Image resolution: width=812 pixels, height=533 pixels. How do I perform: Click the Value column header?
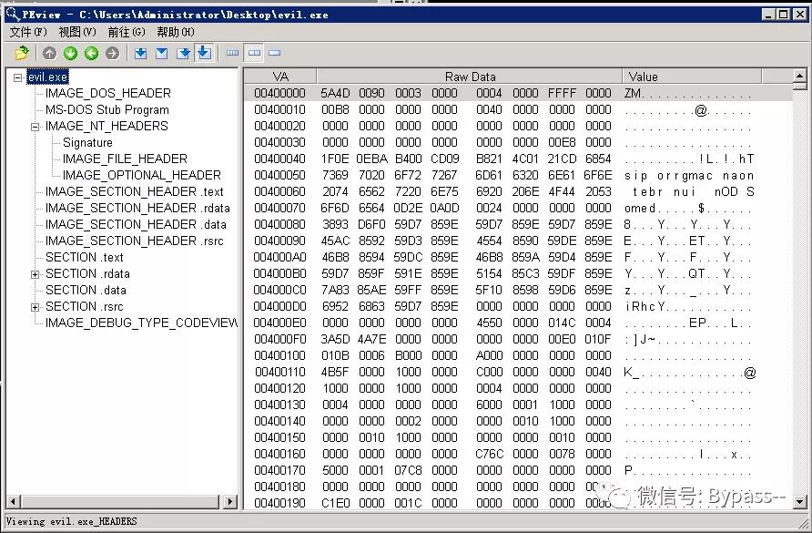pyautogui.click(x=693, y=77)
